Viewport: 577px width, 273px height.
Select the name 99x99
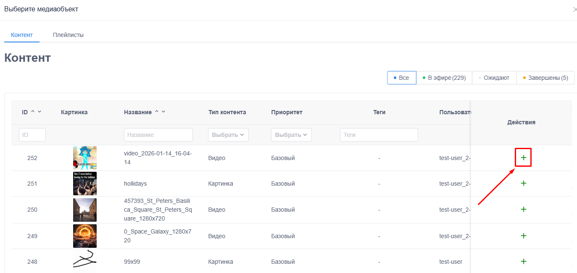131,262
